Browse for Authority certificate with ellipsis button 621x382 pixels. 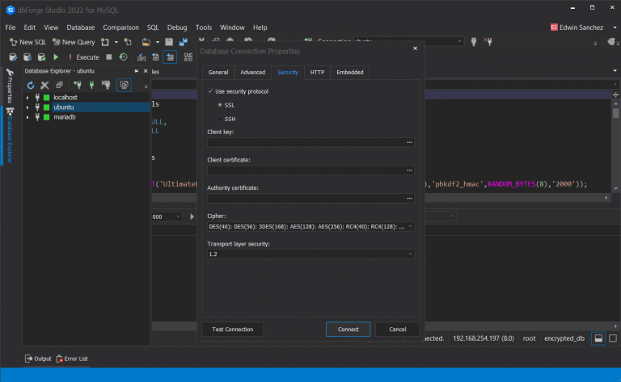pyautogui.click(x=410, y=198)
